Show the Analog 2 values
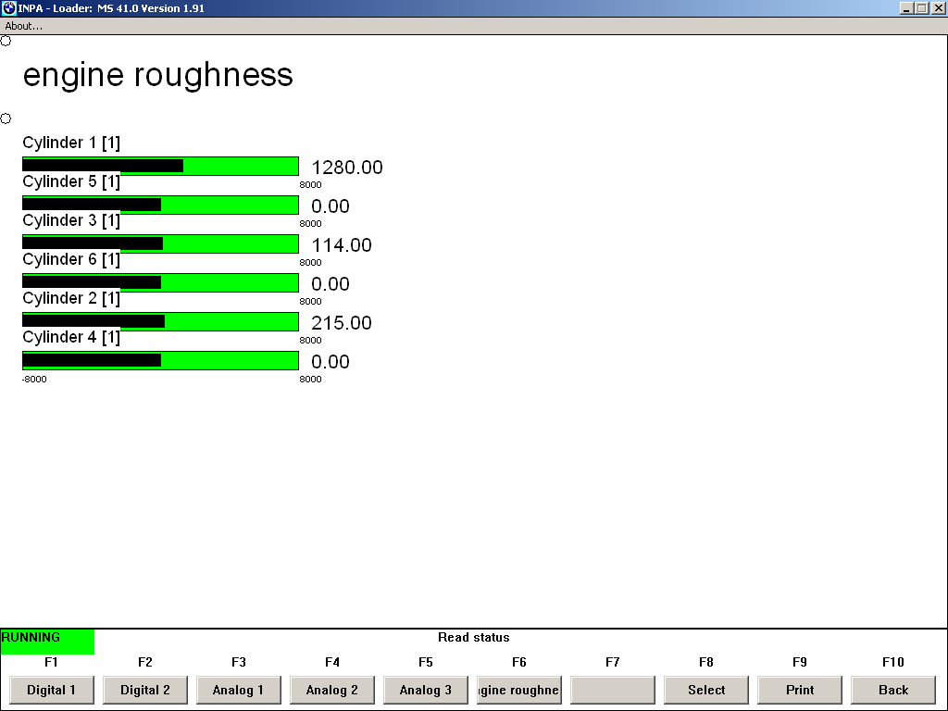 [332, 690]
